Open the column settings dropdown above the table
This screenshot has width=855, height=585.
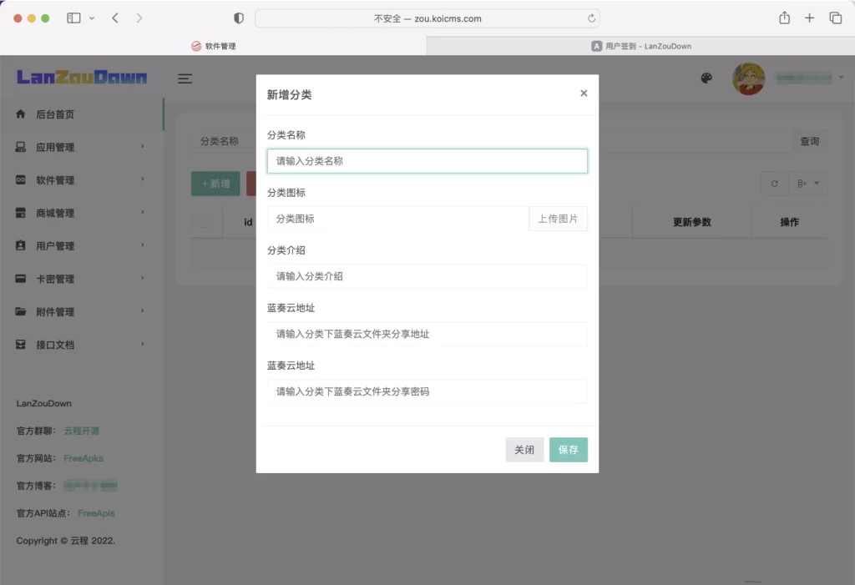(807, 183)
